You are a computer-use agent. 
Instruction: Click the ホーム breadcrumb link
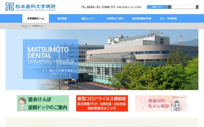coord(25,26)
